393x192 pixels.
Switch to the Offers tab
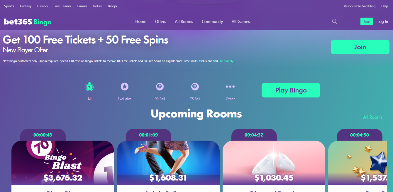click(160, 21)
